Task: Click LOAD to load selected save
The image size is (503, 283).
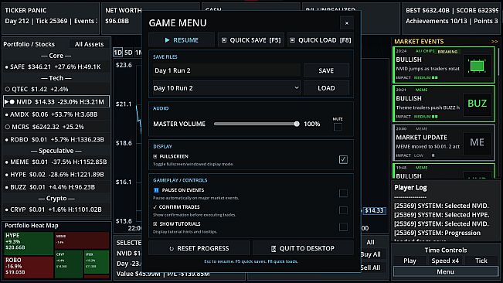Action: pyautogui.click(x=326, y=88)
